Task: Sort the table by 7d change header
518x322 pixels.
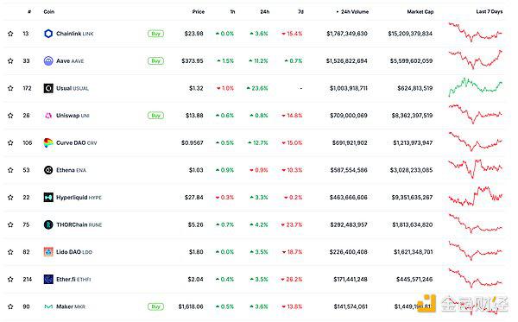Action: coord(300,11)
